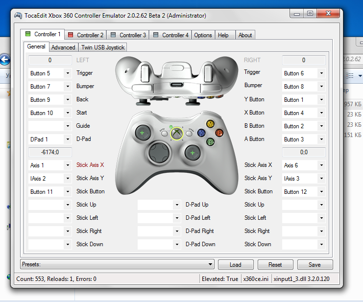
Task: Expand the empty Guide dropdown
Action: [68, 126]
